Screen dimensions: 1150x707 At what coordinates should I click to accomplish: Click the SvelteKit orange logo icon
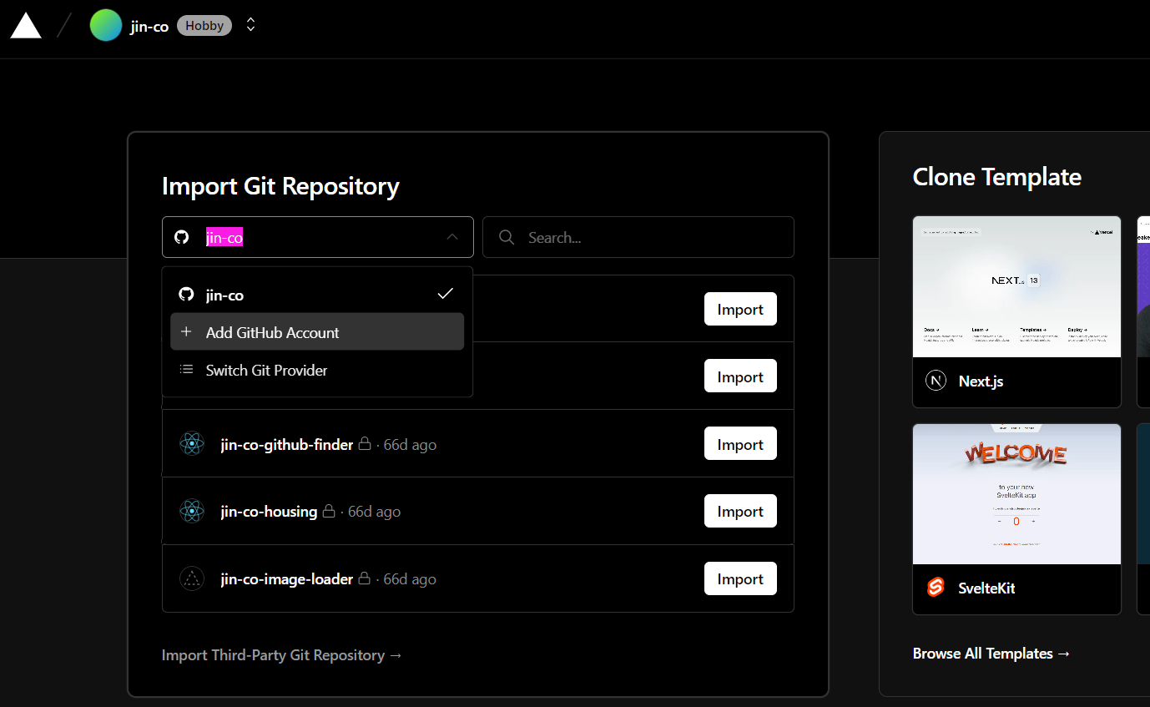click(x=936, y=588)
